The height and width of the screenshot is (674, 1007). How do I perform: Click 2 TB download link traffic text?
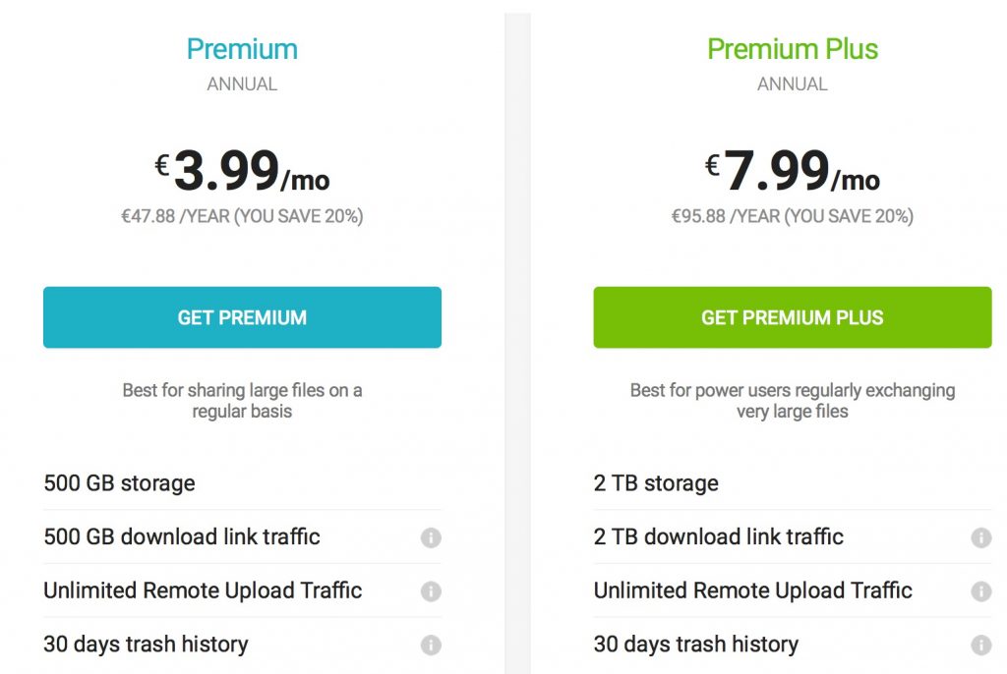719,536
